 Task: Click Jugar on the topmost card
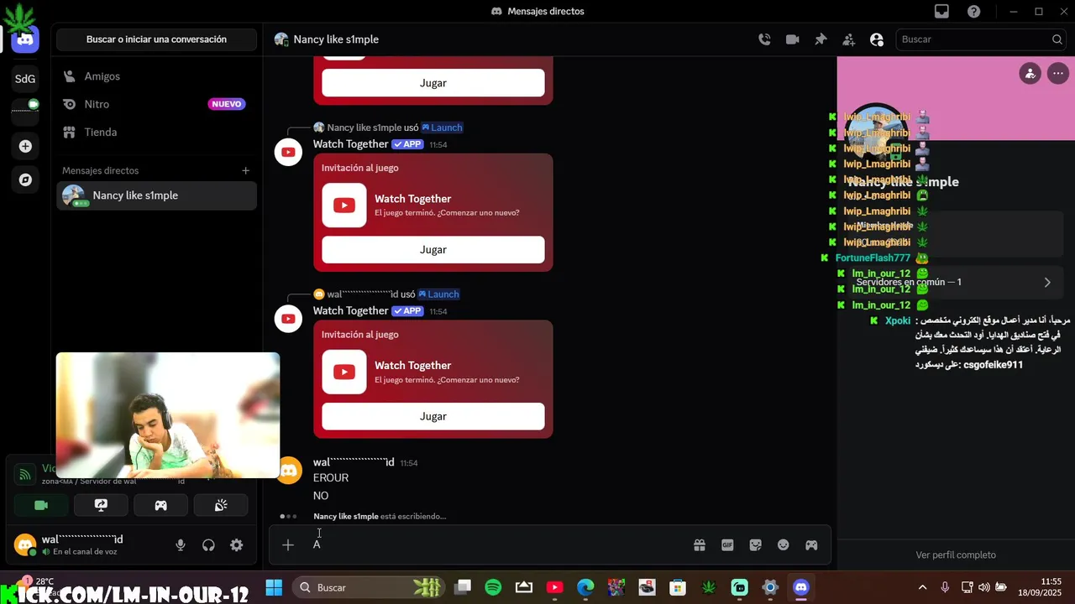point(433,83)
